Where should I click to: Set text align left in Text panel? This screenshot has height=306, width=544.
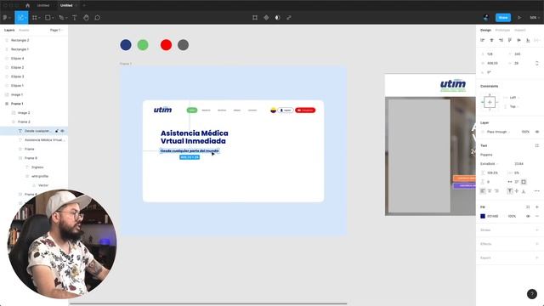[x=483, y=190]
